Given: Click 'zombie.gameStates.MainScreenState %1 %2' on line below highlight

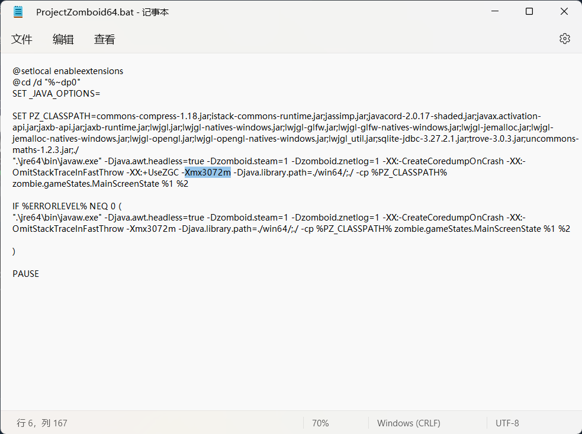Looking at the screenshot, I should 100,184.
